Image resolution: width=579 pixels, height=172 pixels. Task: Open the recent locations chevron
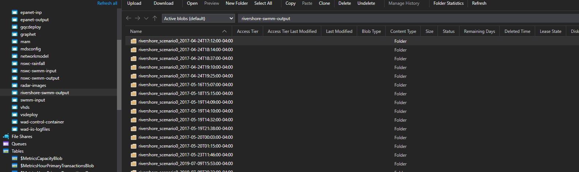[x=146, y=19]
